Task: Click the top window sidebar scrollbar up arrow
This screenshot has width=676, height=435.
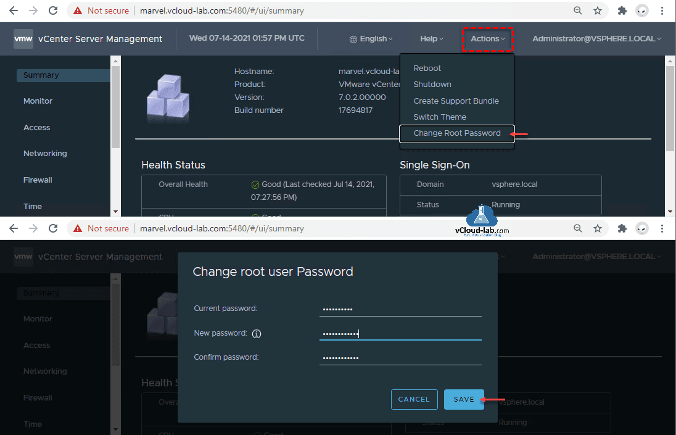Action: point(115,61)
